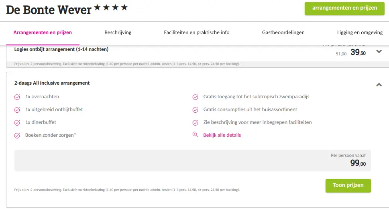Click the magnifier icon beside Bekijk alle details
Image resolution: width=389 pixels, height=209 pixels.
click(x=195, y=135)
